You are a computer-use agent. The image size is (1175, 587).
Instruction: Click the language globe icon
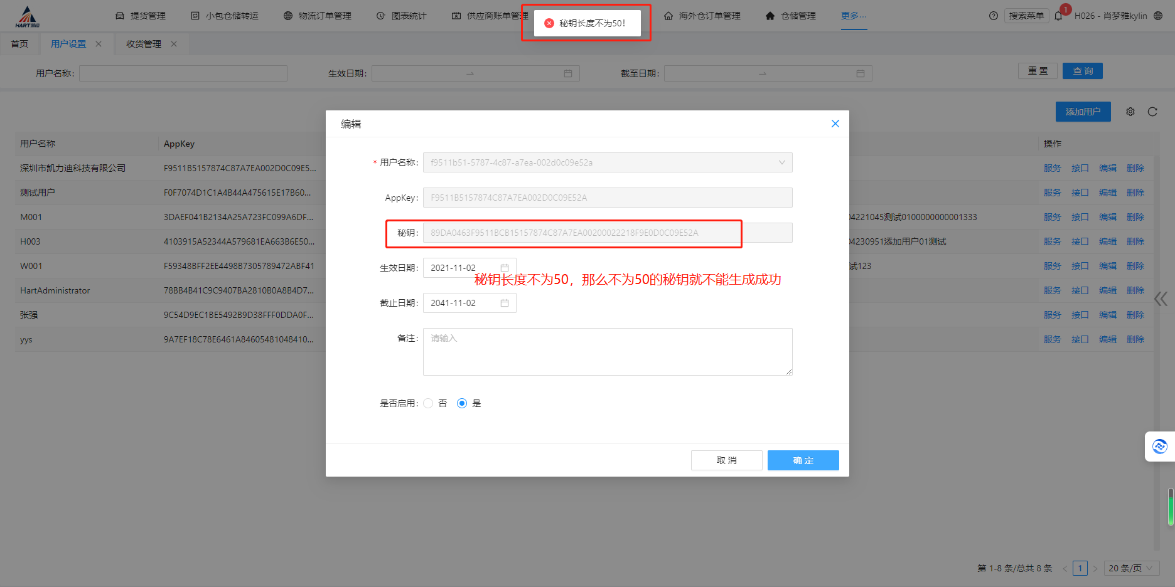click(x=1159, y=16)
